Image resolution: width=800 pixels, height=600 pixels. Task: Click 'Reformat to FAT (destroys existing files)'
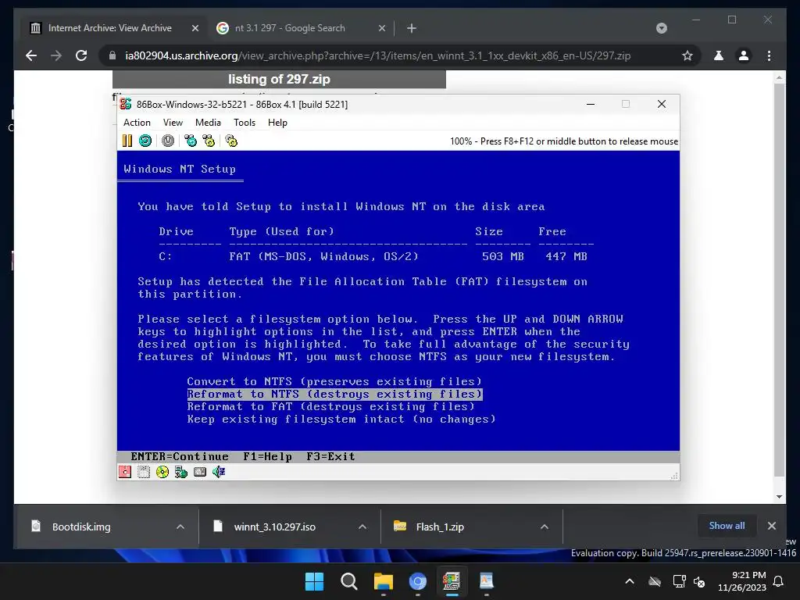(330, 406)
